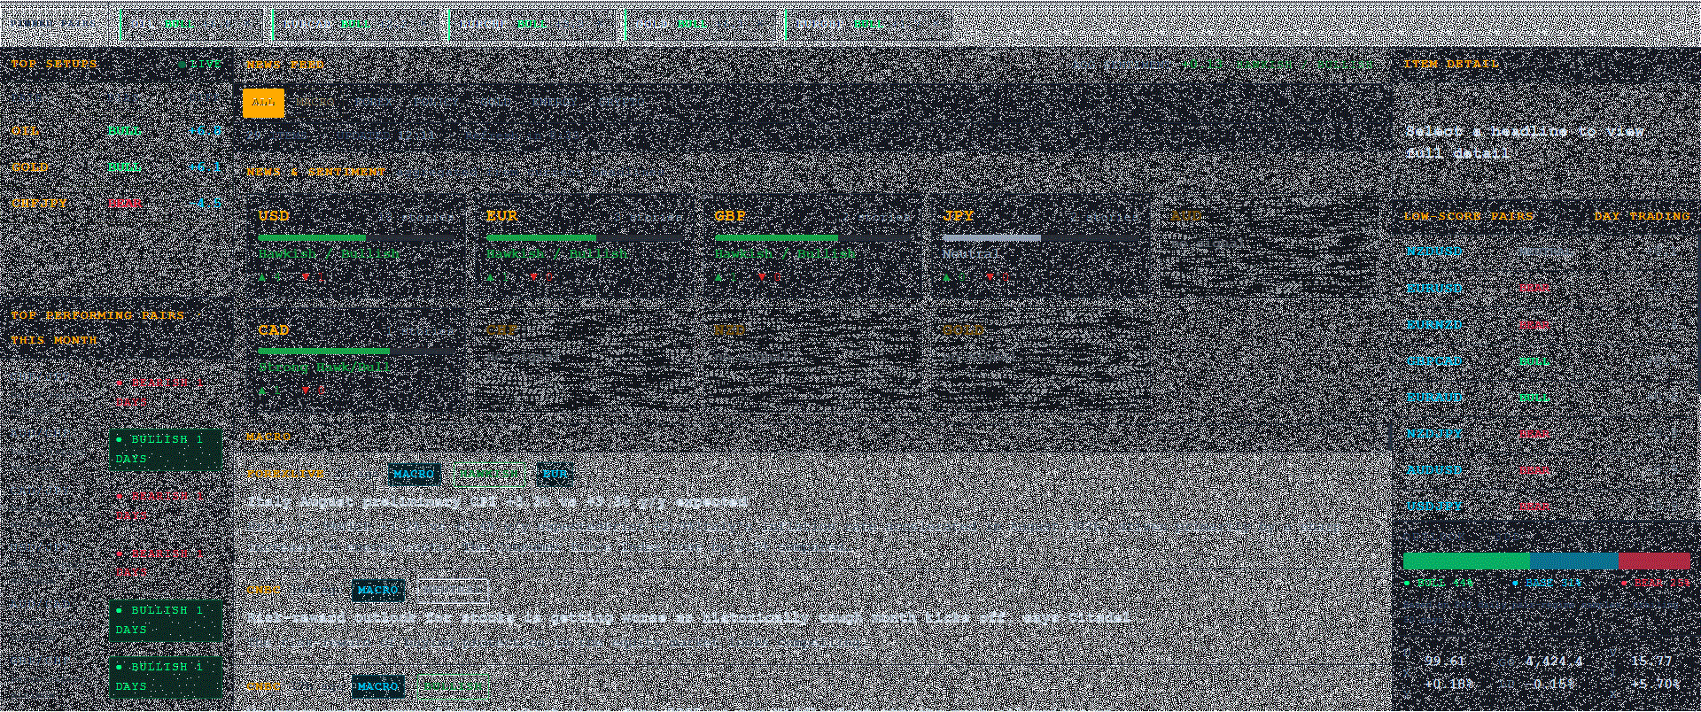
Task: Click the EUR tag on ForexLive headline
Action: 555,475
